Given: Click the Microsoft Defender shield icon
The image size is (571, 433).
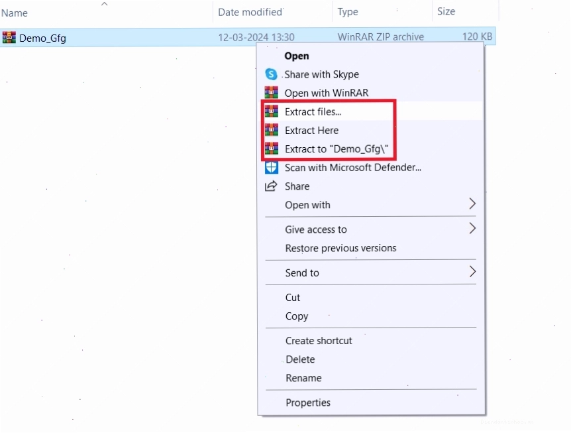Looking at the screenshot, I should point(272,167).
